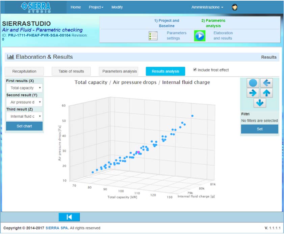Reset chart view with the circle button
284x234 pixels.
click(253, 83)
